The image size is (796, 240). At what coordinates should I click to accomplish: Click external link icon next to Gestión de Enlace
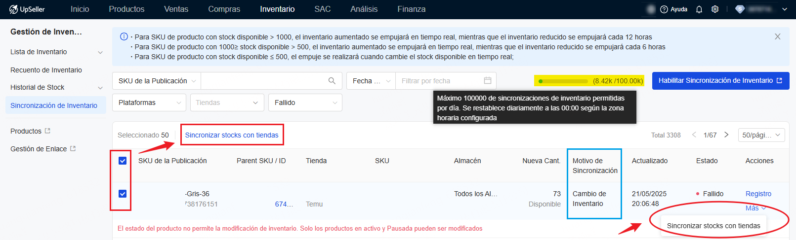click(x=73, y=148)
